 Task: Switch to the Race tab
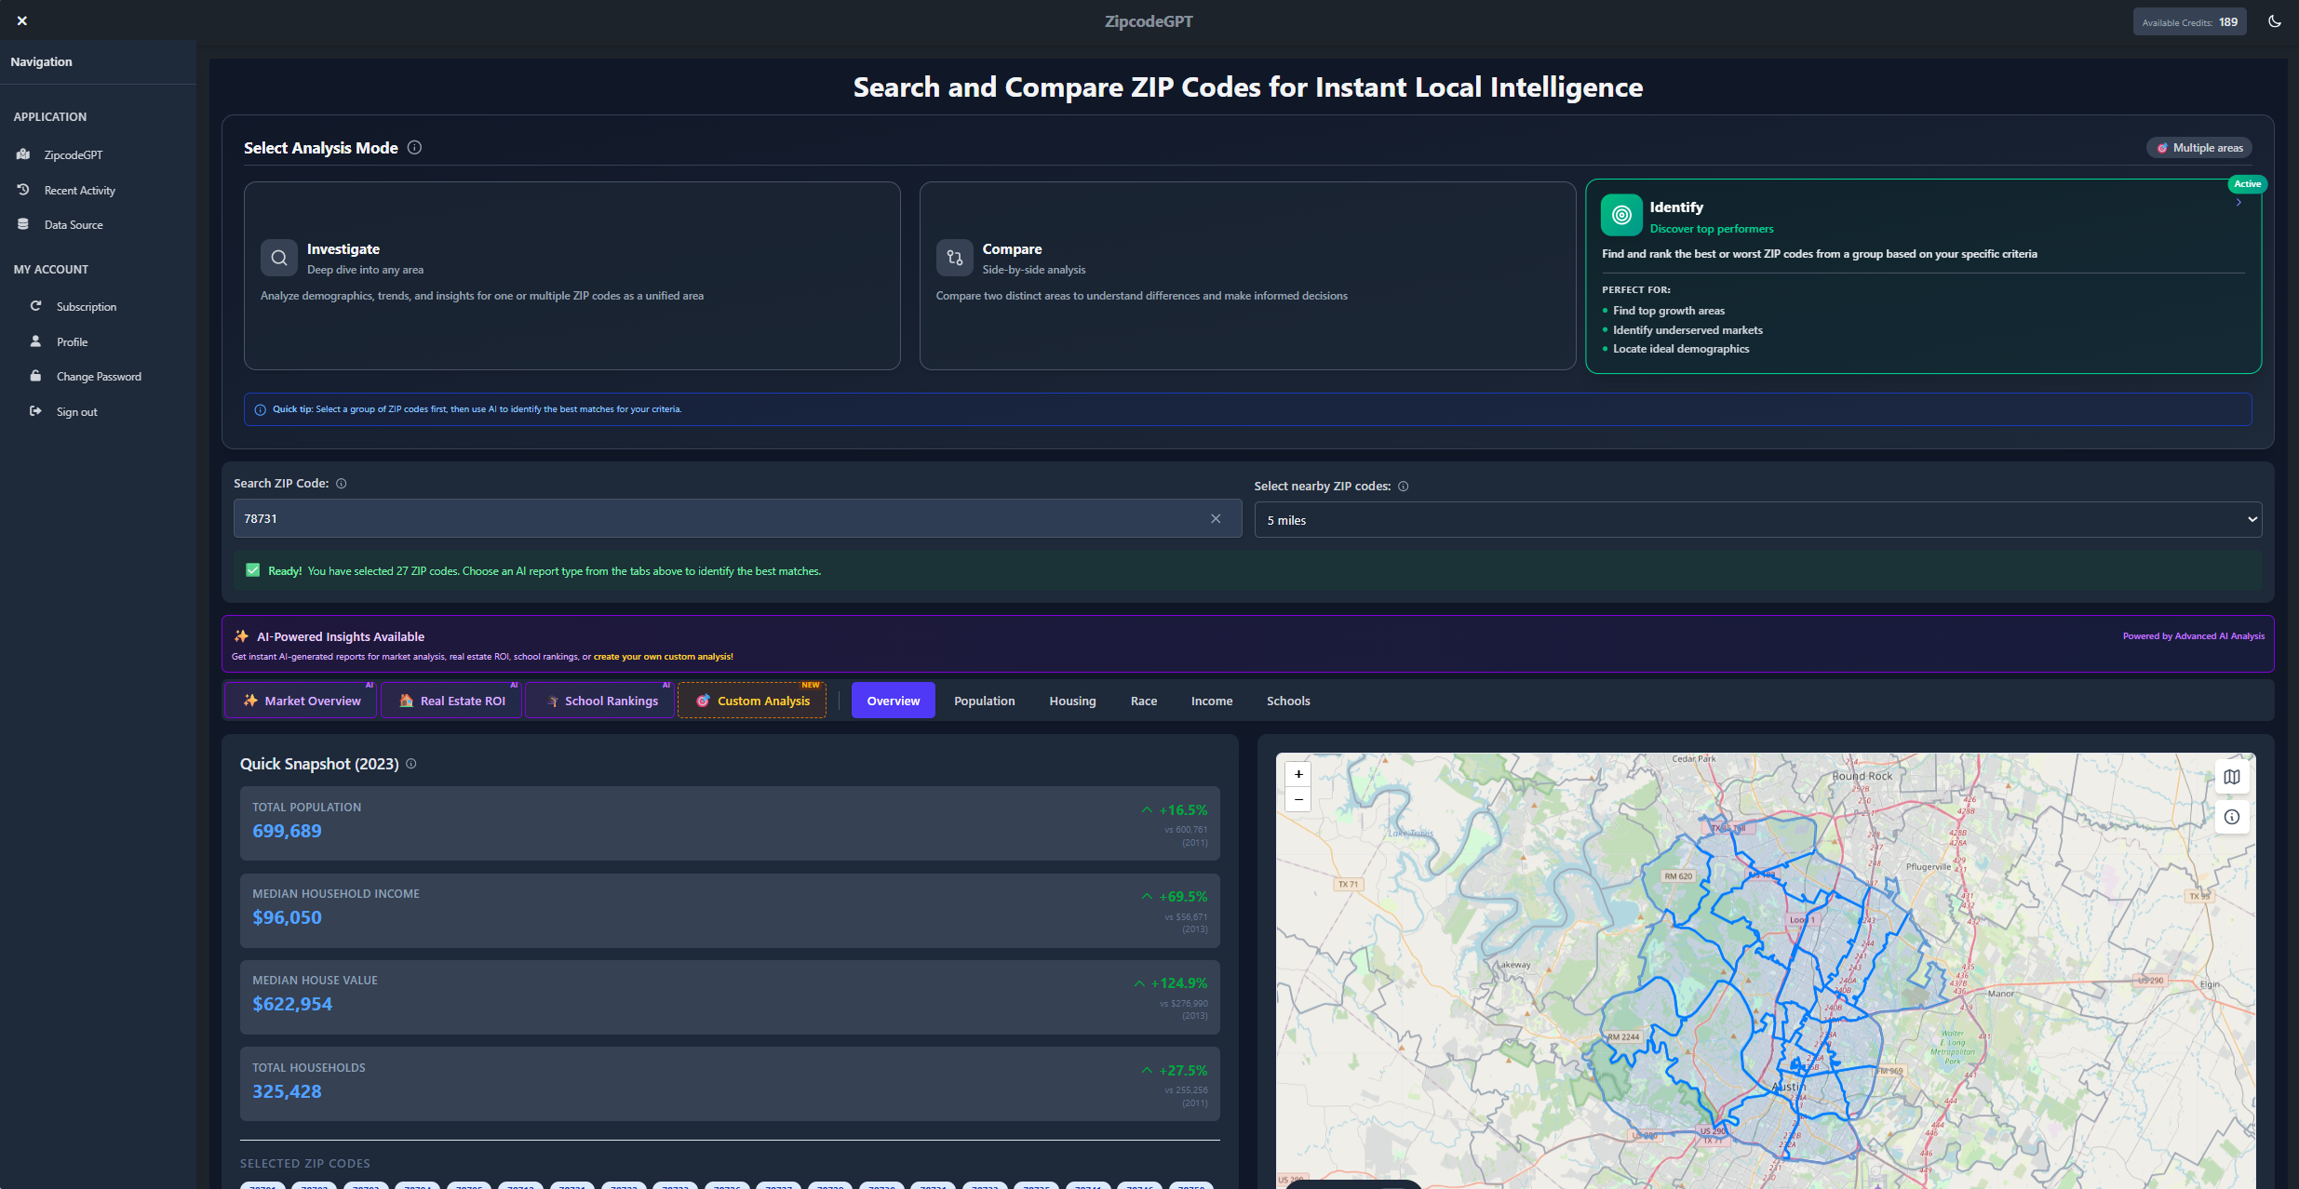[x=1144, y=701]
